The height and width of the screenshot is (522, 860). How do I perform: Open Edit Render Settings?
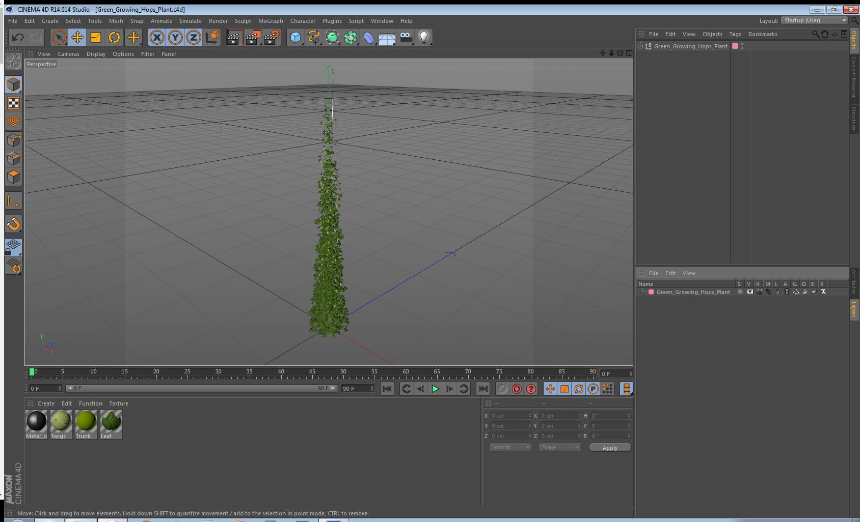coord(272,37)
